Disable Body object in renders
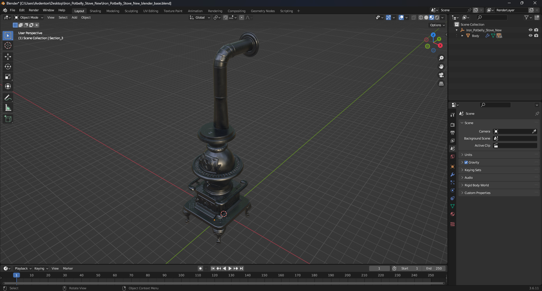Image resolution: width=542 pixels, height=291 pixels. [536, 36]
